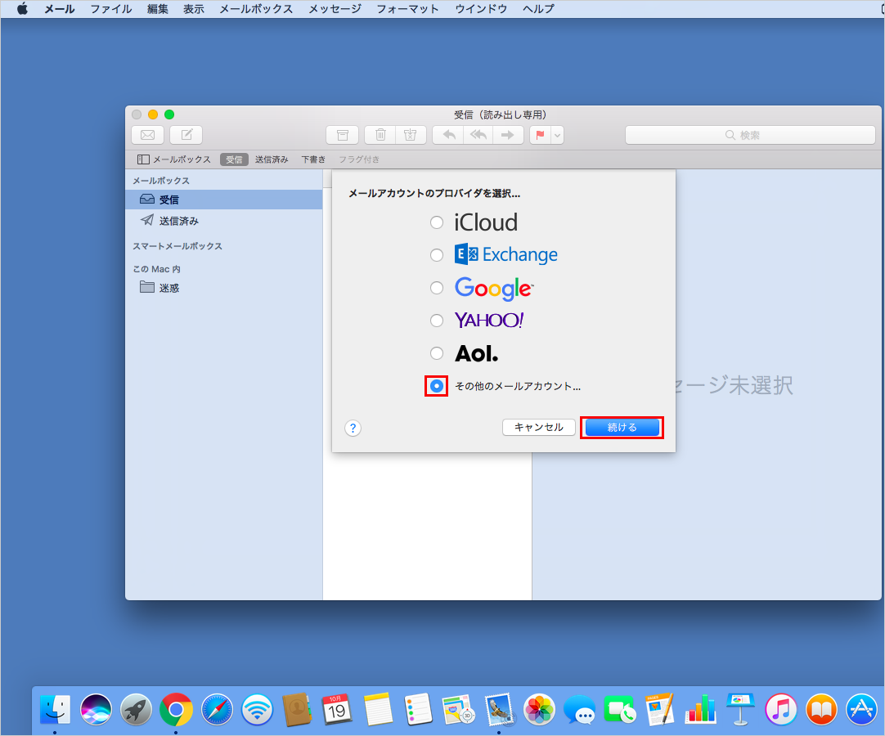
Task: Switch to the 送信済み tab
Action: pyautogui.click(x=271, y=159)
